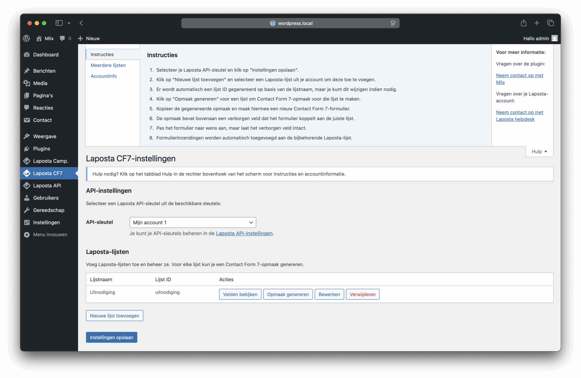Switch to the Accountinfo help tab

pos(104,76)
